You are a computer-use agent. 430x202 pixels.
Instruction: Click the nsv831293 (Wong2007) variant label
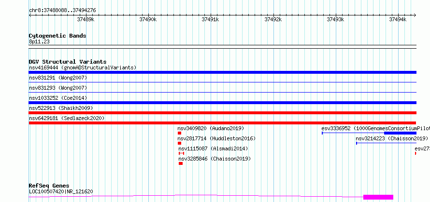point(58,88)
